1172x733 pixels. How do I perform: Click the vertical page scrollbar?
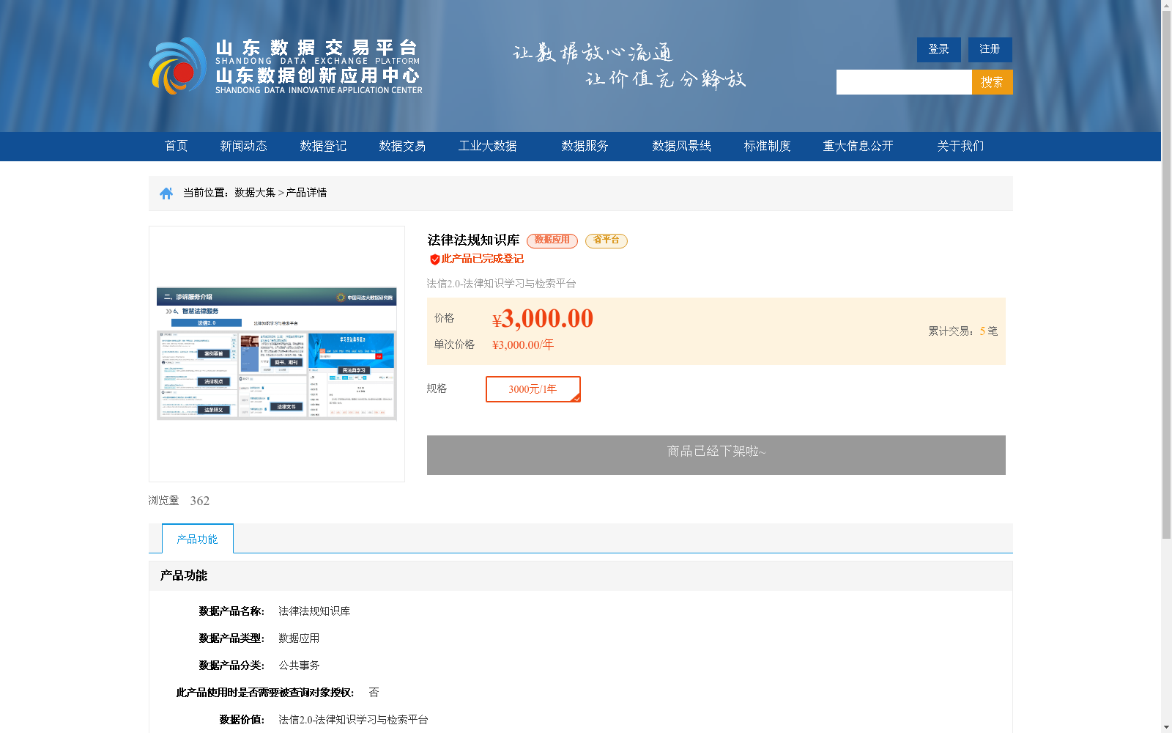[x=1166, y=276]
